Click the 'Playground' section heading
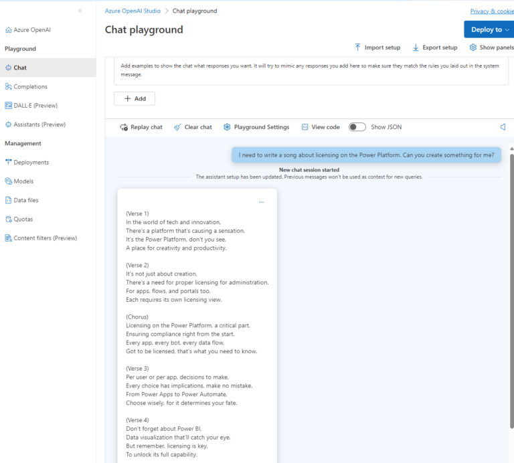This screenshot has width=514, height=463. (x=20, y=49)
